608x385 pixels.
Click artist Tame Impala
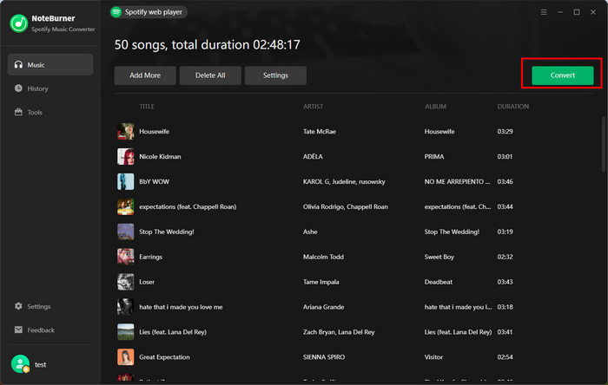(x=321, y=282)
